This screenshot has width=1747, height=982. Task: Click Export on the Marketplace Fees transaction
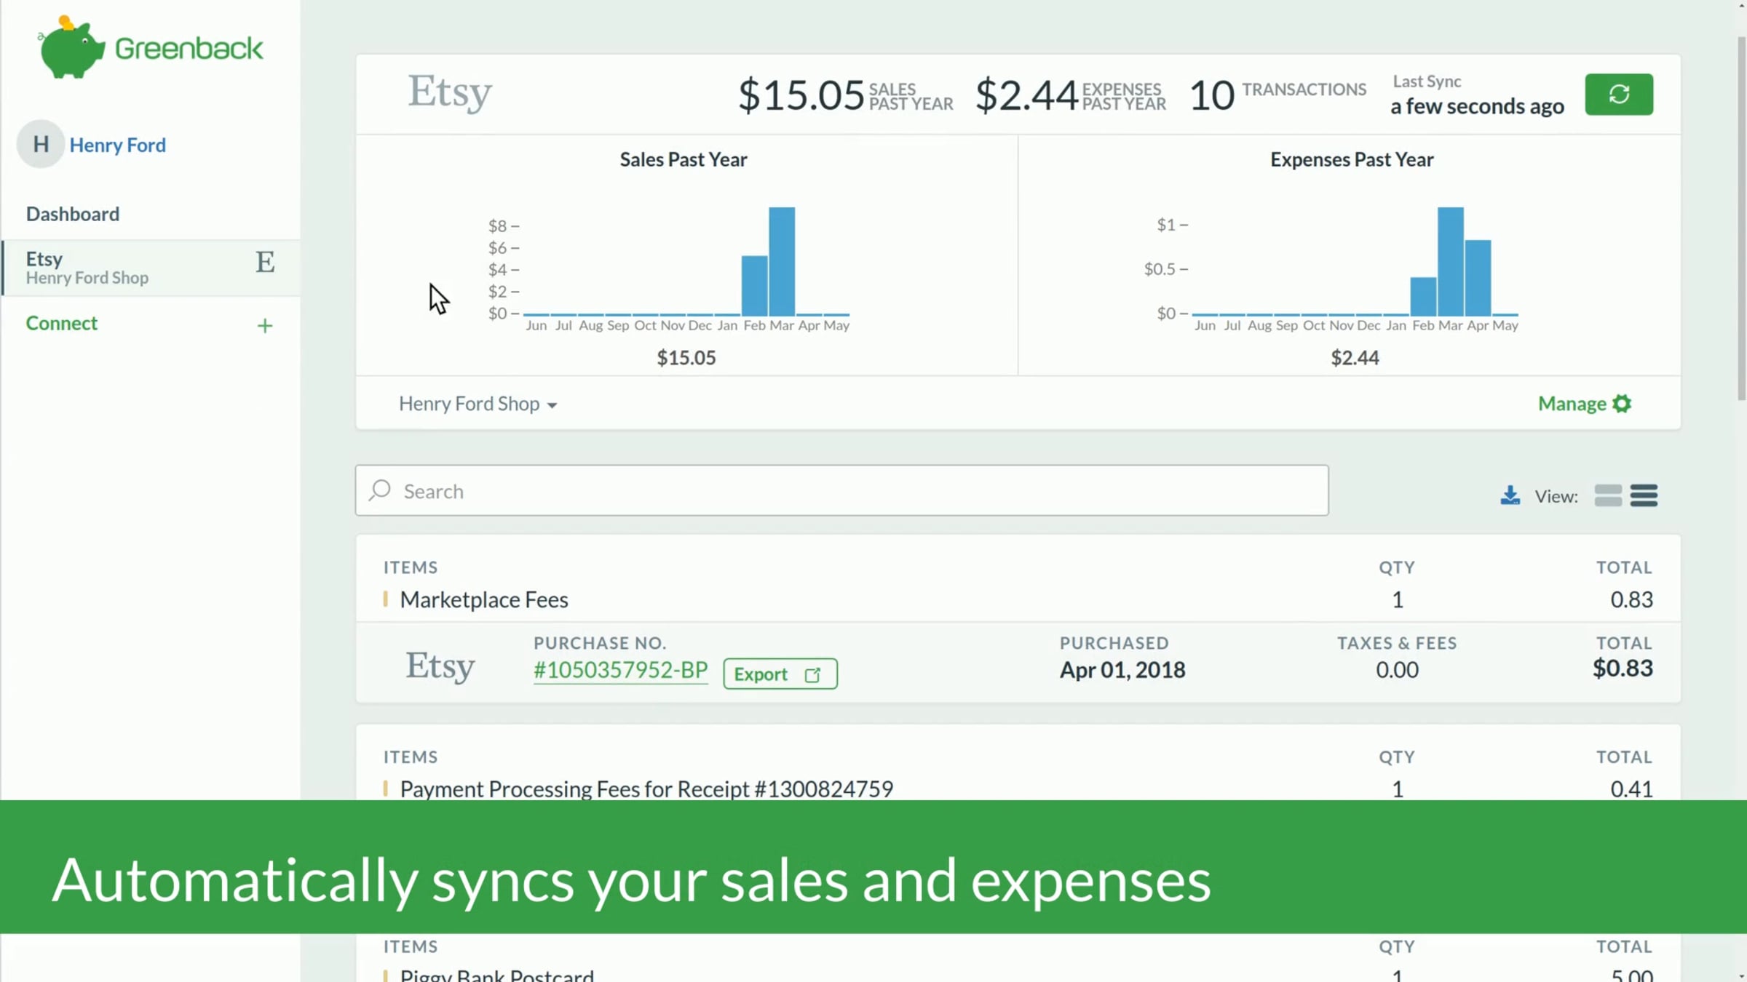point(780,674)
